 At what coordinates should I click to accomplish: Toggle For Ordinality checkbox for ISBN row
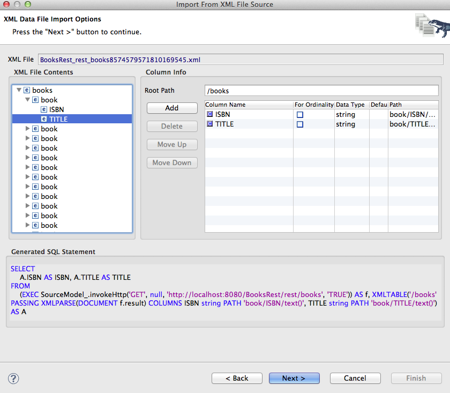pos(300,115)
